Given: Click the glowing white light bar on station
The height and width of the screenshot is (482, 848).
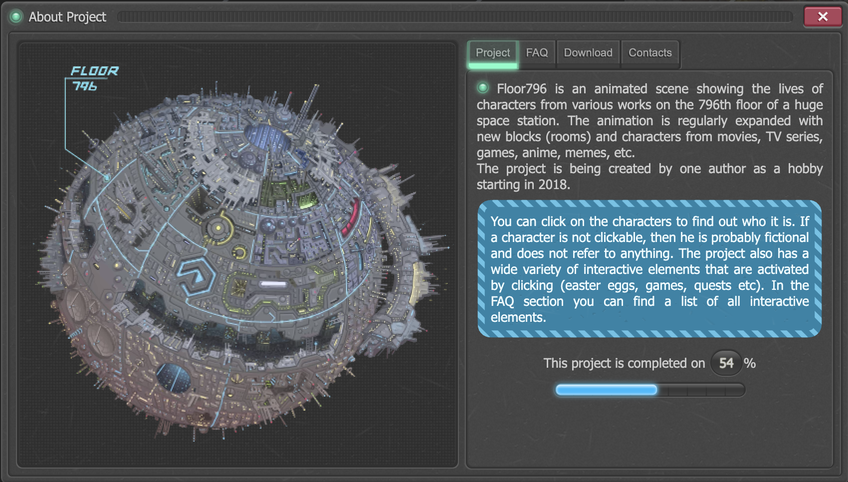Looking at the screenshot, I should point(273,284).
